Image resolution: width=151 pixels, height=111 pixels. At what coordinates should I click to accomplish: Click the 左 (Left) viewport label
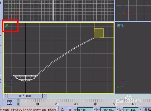pyautogui.click(x=6, y=26)
